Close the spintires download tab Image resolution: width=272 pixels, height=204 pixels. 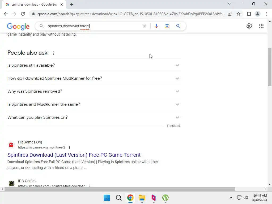(x=62, y=5)
